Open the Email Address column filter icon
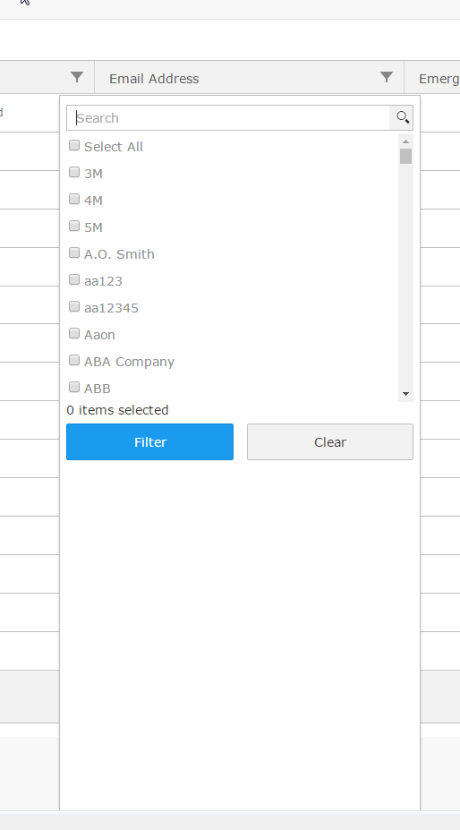The width and height of the screenshot is (460, 830). point(387,77)
